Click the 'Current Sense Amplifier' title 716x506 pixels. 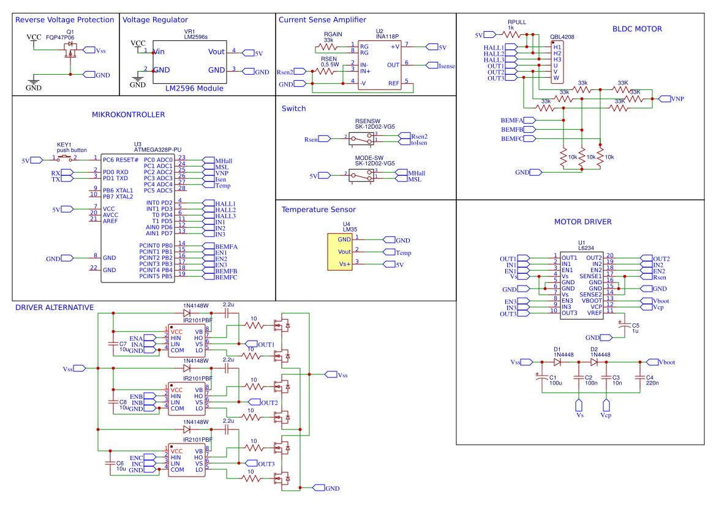click(x=322, y=20)
